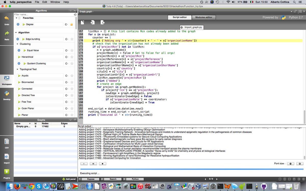Pause the running script
Screen dimensions: 306x191
pyautogui.click(x=93, y=164)
